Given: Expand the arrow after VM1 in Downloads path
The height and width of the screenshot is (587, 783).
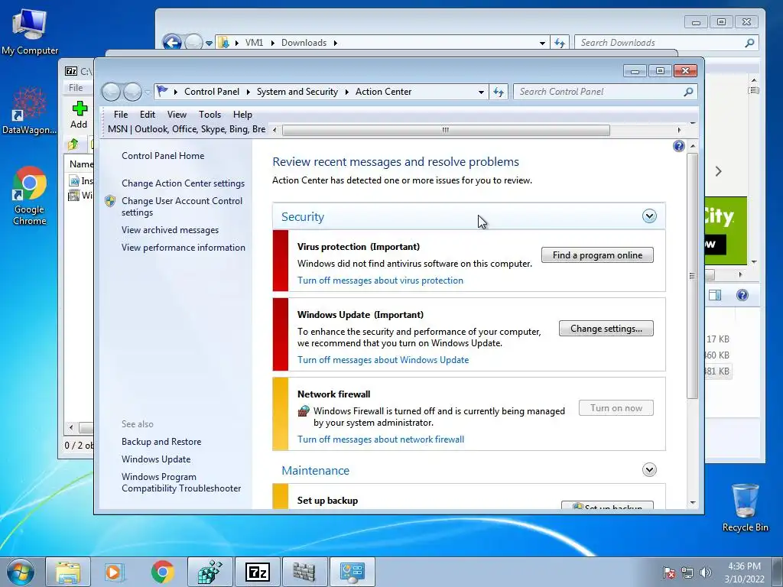Looking at the screenshot, I should click(x=273, y=43).
